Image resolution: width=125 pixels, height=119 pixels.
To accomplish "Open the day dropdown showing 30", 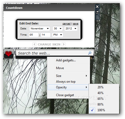I will click(x=58, y=29).
